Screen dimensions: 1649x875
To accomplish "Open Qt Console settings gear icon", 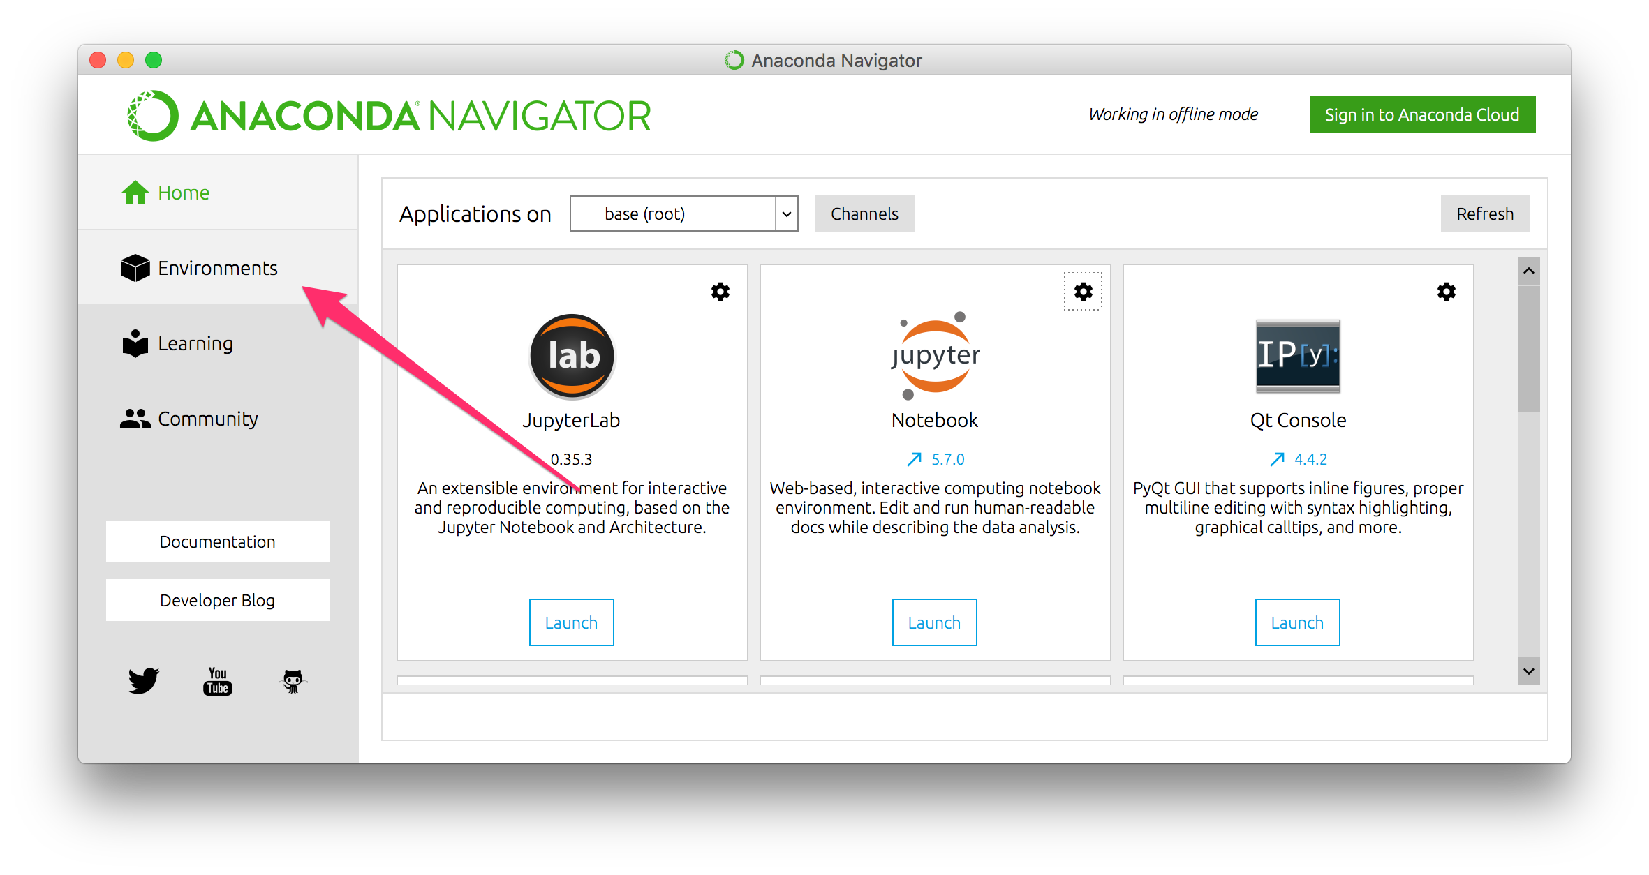I will (1446, 292).
